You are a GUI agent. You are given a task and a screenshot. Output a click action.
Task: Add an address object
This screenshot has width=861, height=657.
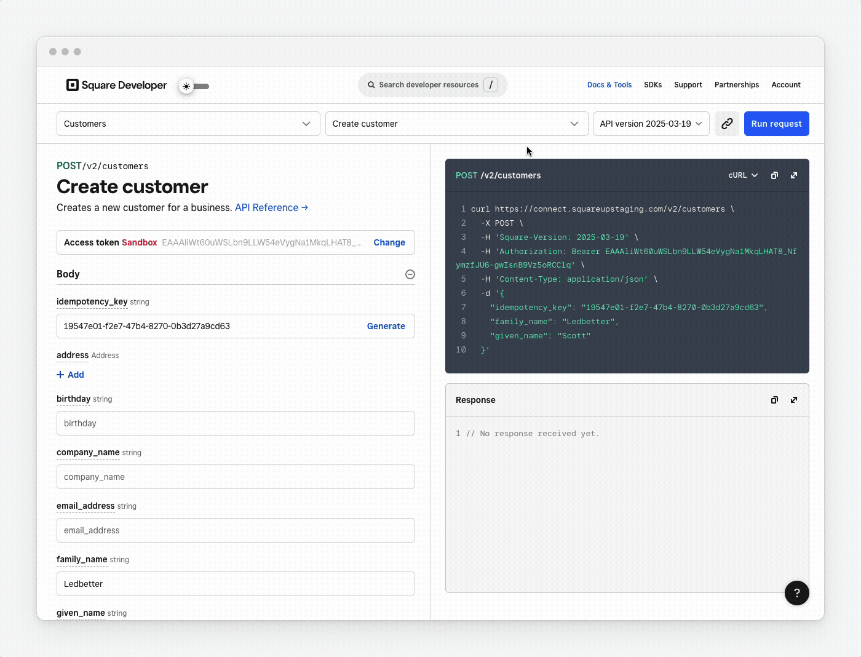tap(70, 375)
